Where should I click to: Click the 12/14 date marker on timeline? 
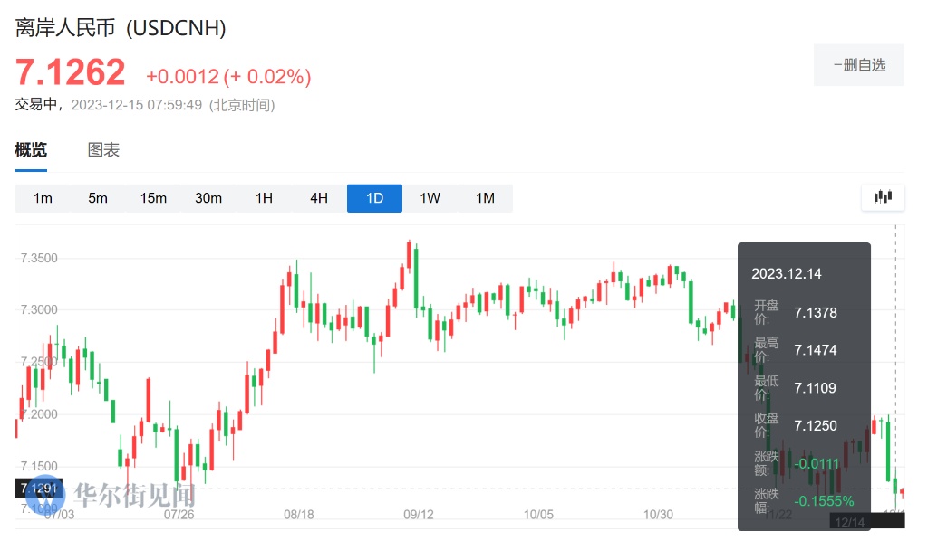(x=850, y=522)
